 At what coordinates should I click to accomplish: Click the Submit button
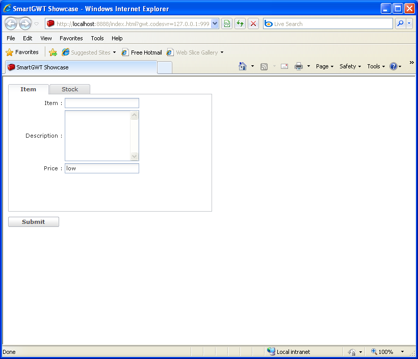click(34, 222)
